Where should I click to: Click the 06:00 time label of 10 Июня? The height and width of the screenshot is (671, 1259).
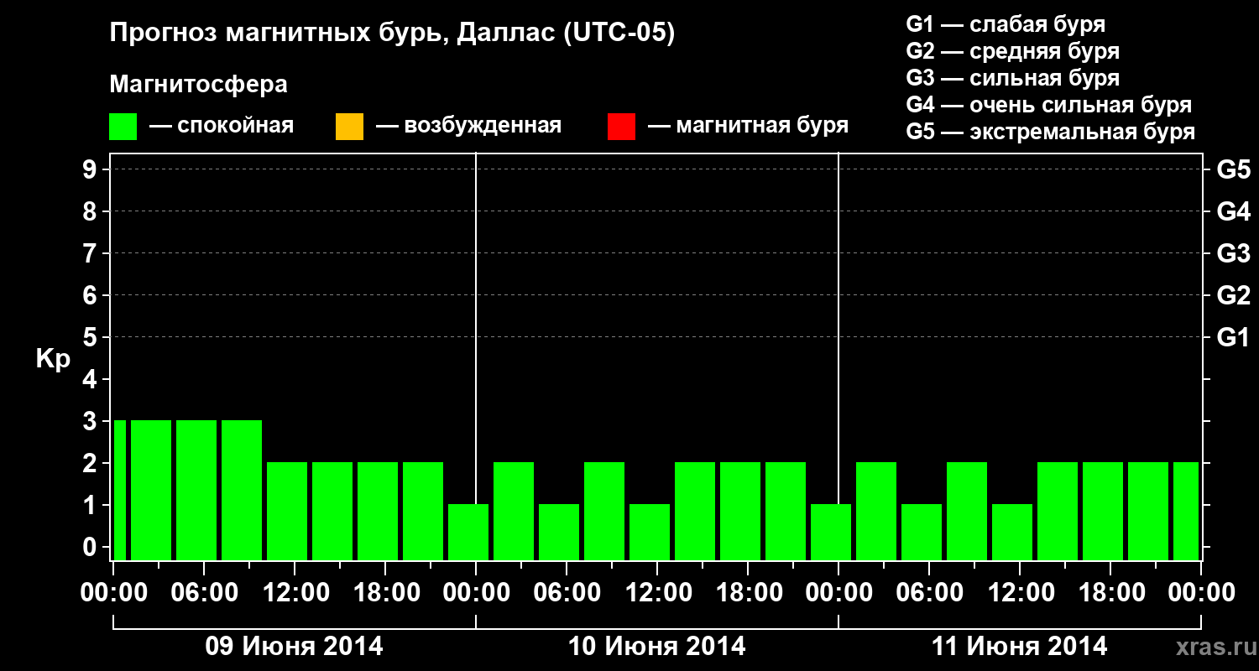coord(567,592)
